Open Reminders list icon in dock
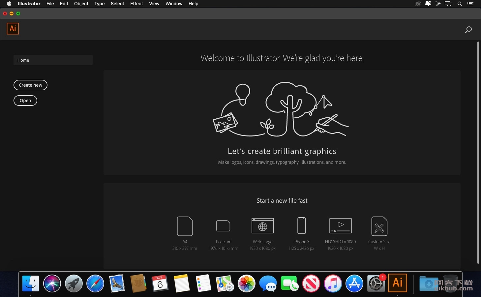 click(x=203, y=283)
